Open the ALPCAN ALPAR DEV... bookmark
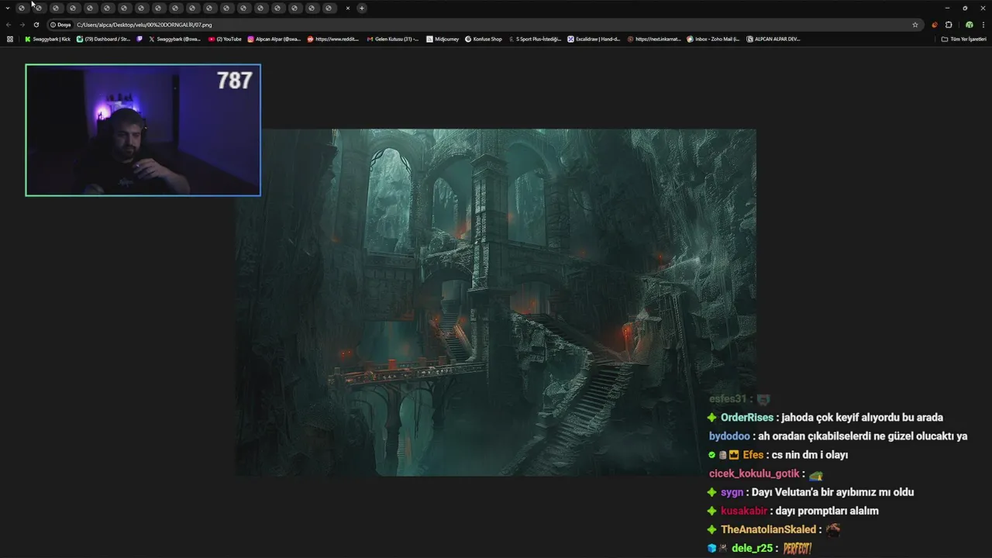Image resolution: width=992 pixels, height=558 pixels. [x=773, y=39]
